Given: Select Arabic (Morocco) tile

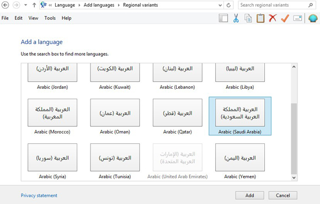Looking at the screenshot, I should (x=52, y=116).
